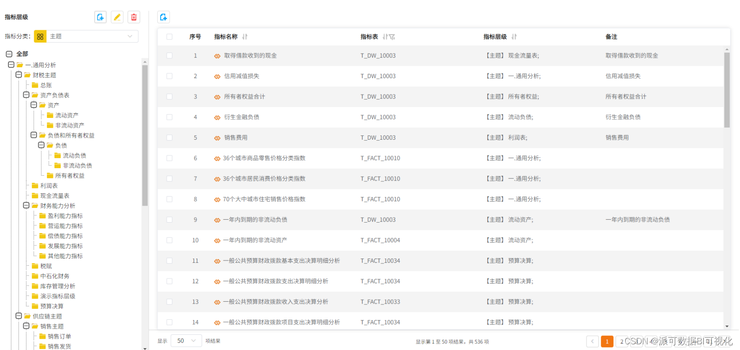Click link icon beside 70个大中城市住宅销售价格指数
740x350 pixels.
(x=217, y=199)
